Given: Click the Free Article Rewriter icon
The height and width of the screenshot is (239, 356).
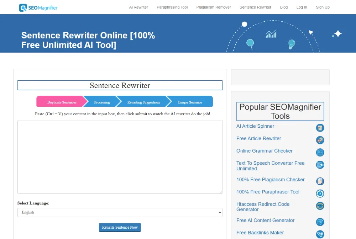Looking at the screenshot, I should [x=320, y=140].
